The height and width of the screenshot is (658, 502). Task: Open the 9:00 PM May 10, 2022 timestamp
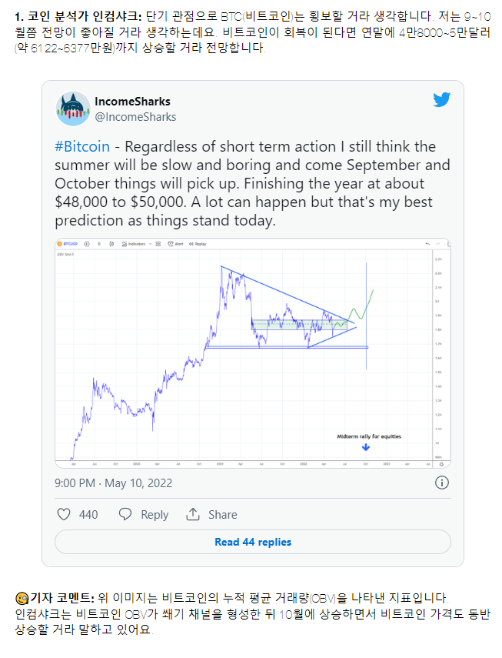[114, 483]
